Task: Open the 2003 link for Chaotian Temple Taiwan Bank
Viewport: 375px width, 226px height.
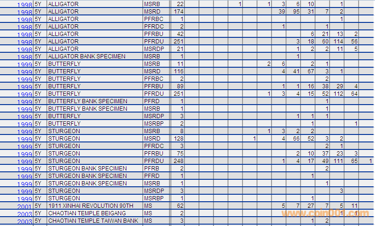Action: (25, 222)
